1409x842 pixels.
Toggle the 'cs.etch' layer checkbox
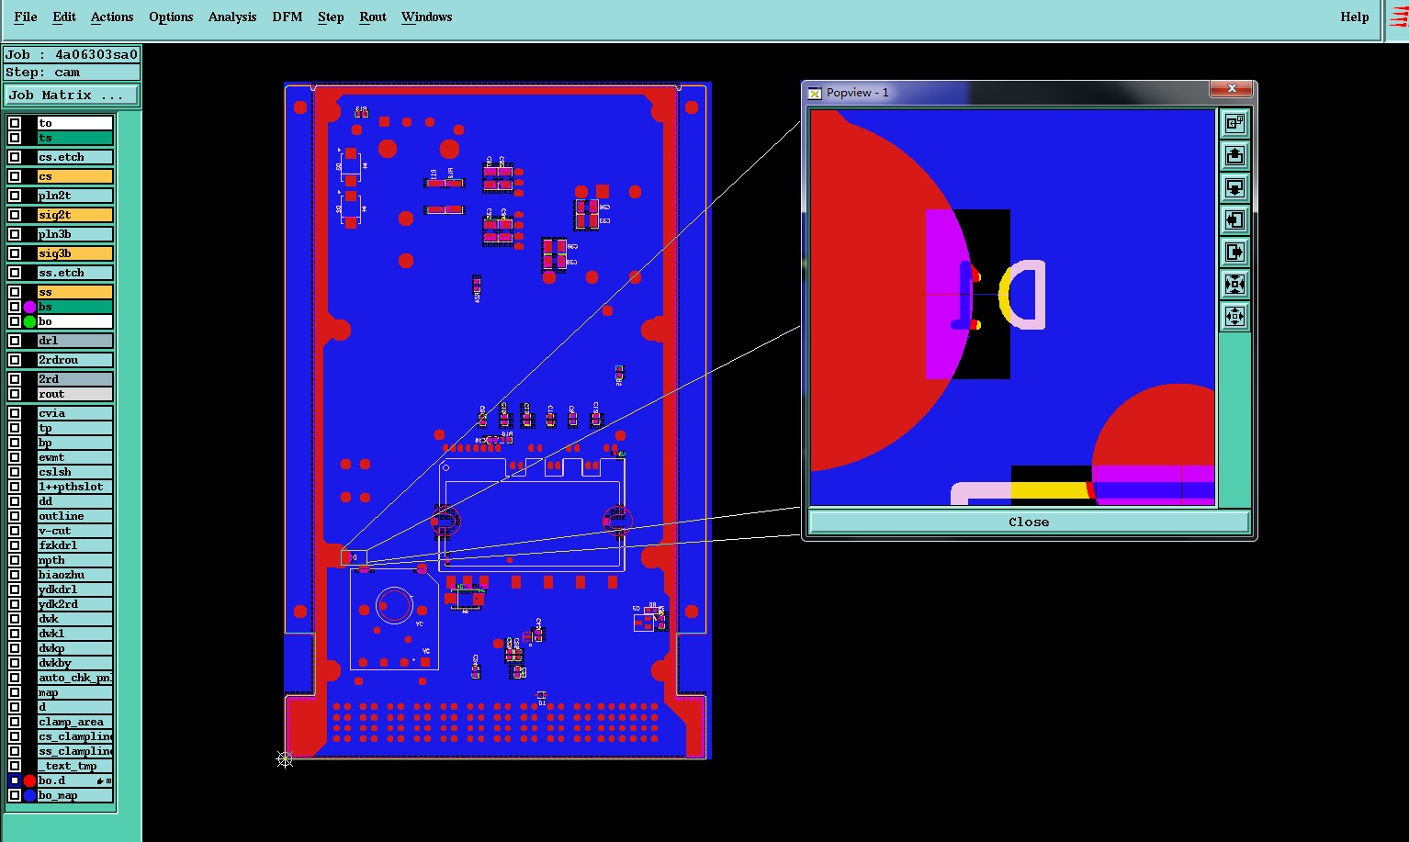tap(15, 157)
